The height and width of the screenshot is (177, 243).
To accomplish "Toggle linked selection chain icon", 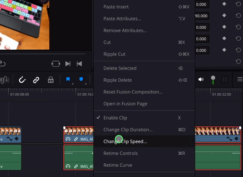I will [36, 80].
